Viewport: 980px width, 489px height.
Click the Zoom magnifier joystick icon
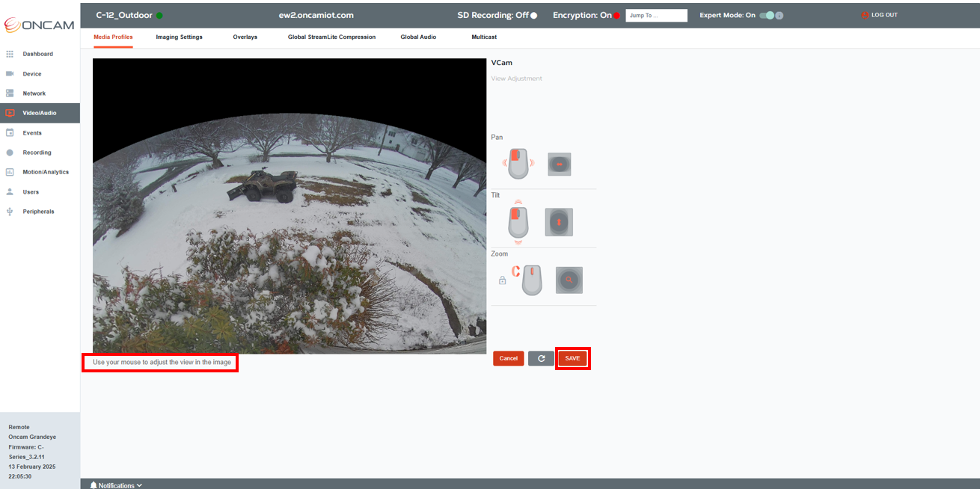tap(569, 280)
